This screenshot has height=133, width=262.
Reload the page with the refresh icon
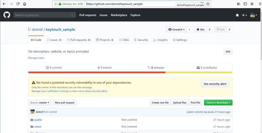click(x=17, y=4)
